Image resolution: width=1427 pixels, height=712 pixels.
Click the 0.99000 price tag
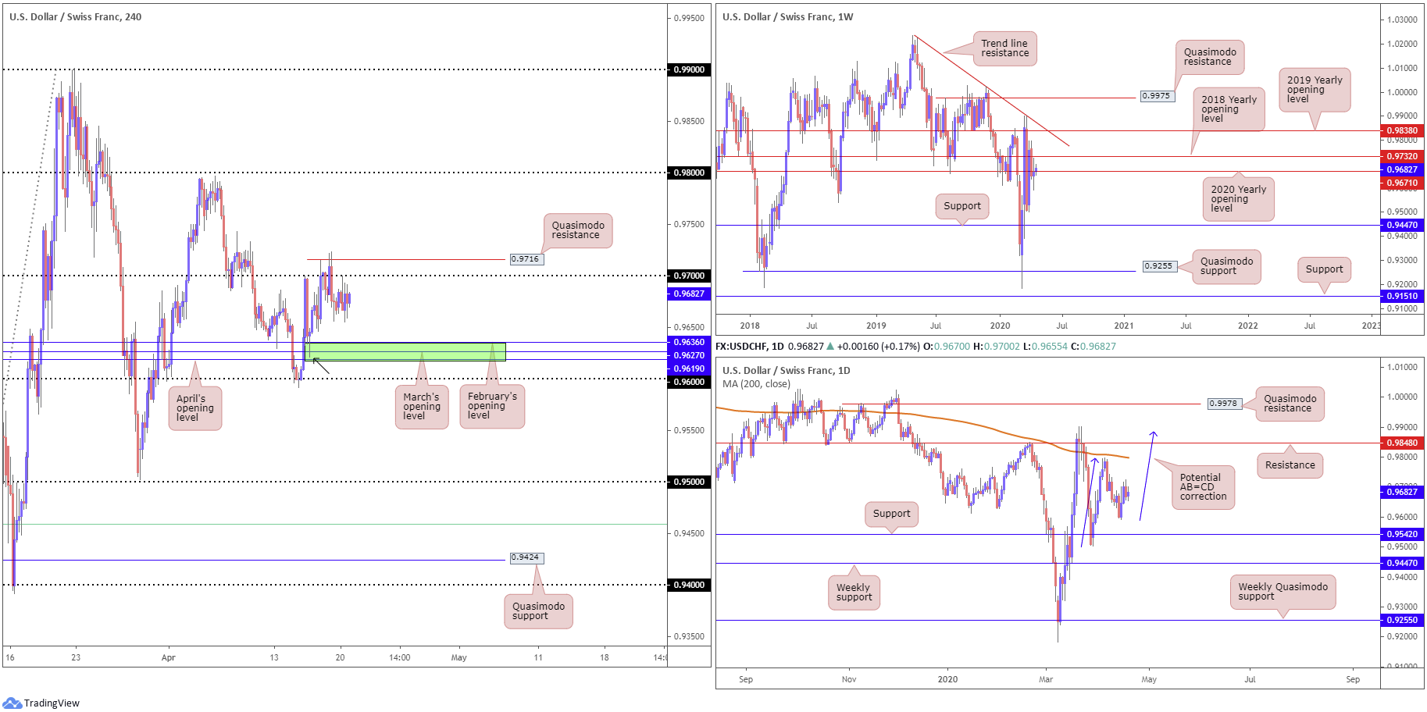(689, 69)
